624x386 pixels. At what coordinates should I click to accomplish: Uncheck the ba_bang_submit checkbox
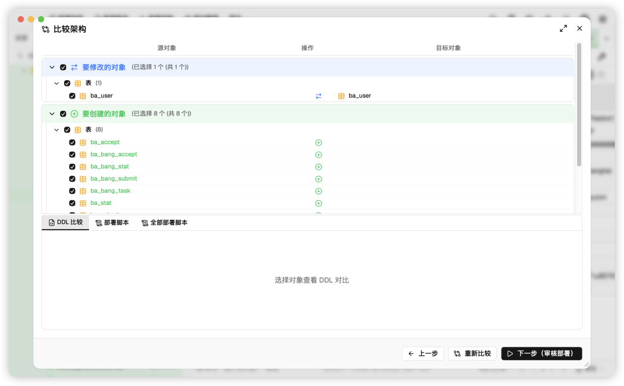click(72, 179)
